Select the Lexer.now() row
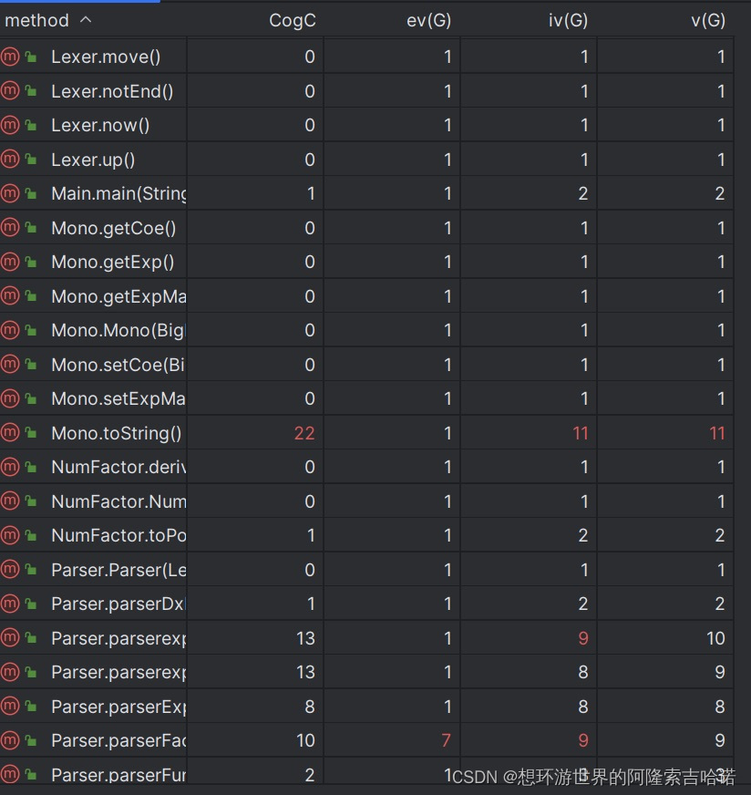 tap(367, 125)
